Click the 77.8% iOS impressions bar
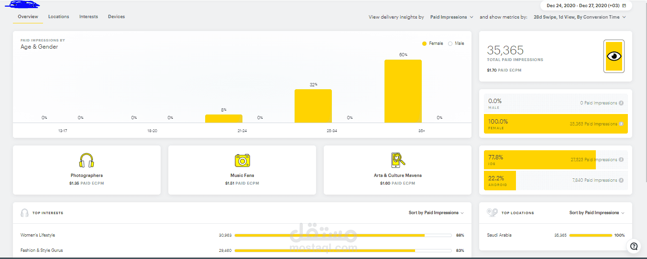This screenshot has width=647, height=259. click(540, 160)
